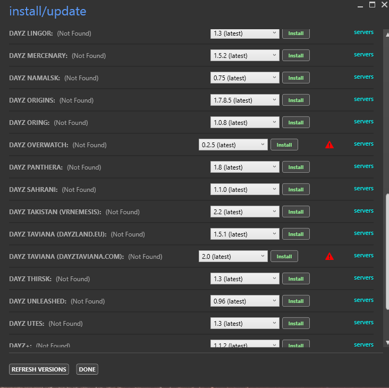Open servers link for DayZ Mercenary

pyautogui.click(x=363, y=54)
